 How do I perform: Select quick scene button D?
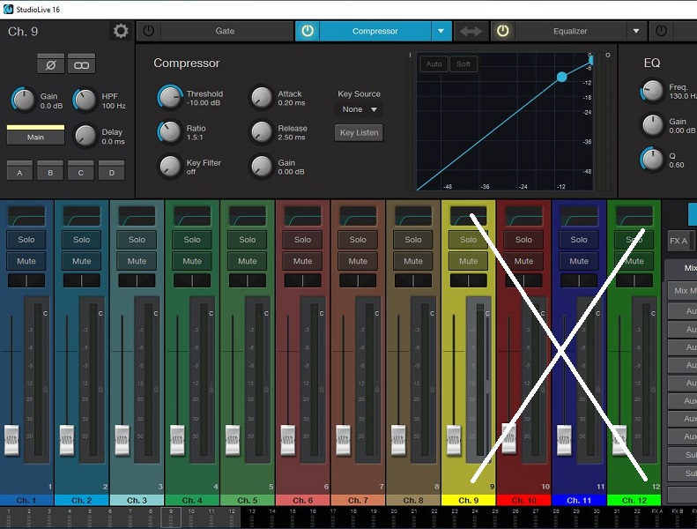click(x=112, y=170)
